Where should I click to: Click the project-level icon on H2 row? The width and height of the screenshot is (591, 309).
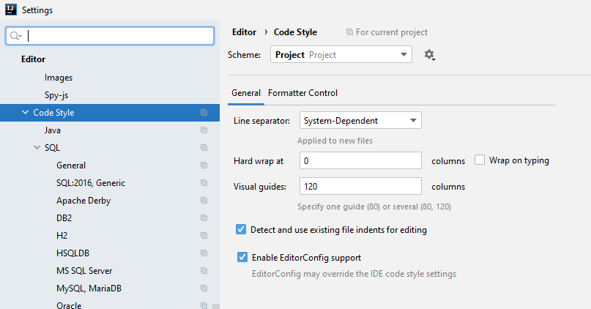coord(204,236)
